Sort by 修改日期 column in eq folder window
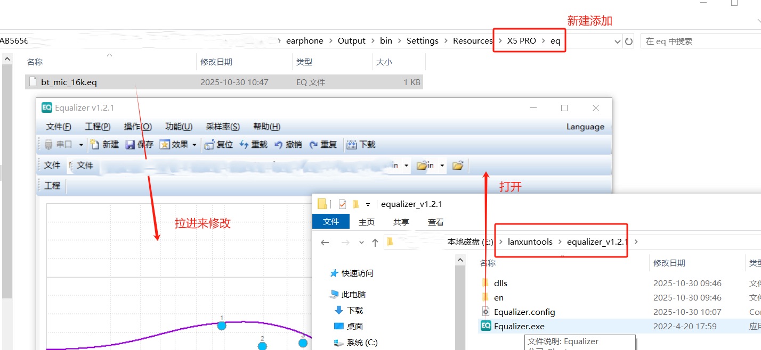Image resolution: width=761 pixels, height=350 pixels. (216, 62)
